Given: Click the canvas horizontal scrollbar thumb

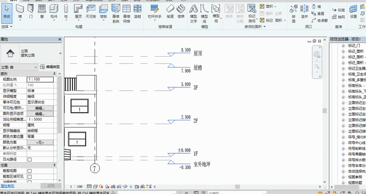Looking at the screenshot, I should pyautogui.click(x=238, y=187).
